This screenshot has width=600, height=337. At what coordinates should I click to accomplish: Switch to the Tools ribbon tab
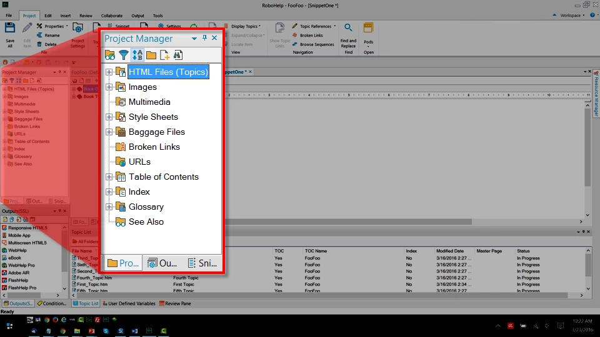158,16
